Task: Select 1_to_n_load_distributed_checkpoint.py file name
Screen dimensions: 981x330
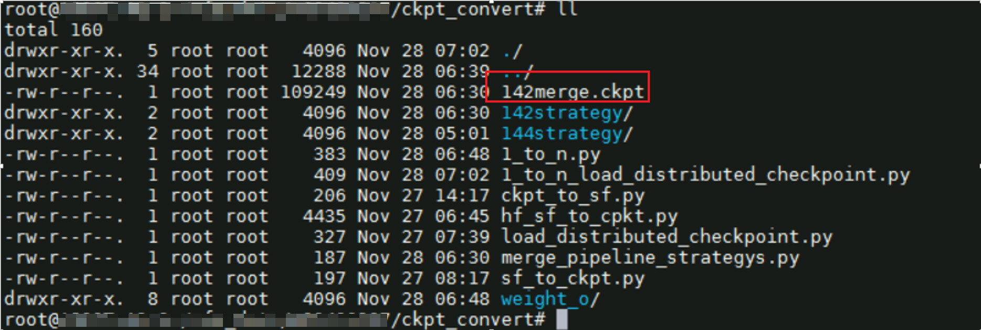Action: (706, 175)
